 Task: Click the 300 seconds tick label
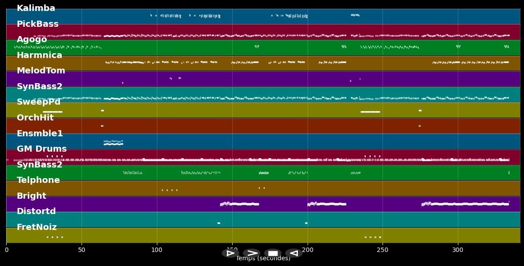458,250
